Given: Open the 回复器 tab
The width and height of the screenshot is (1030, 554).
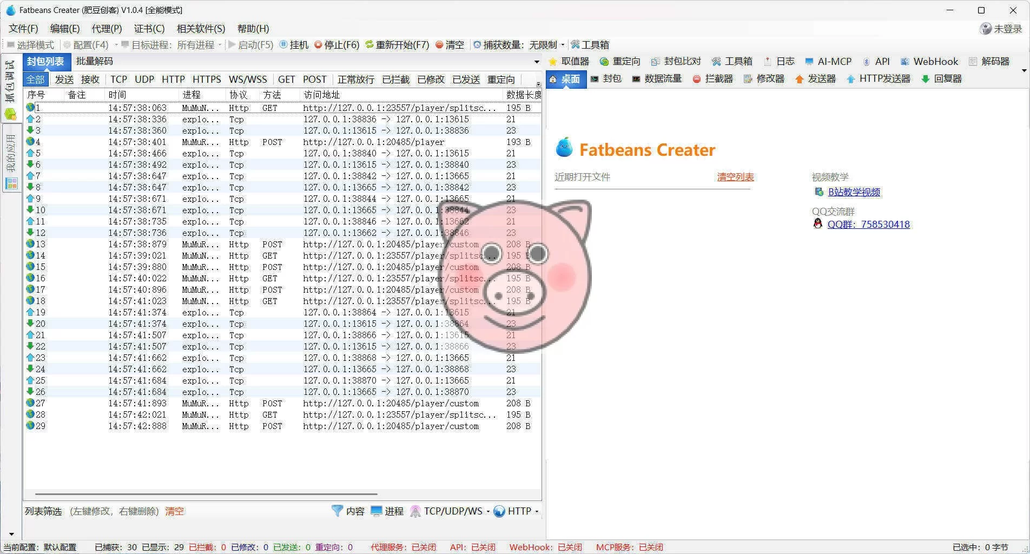Looking at the screenshot, I should 942,79.
